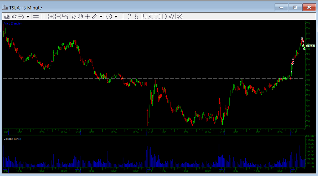Set chart to 60 minute interval

[x=158, y=17]
